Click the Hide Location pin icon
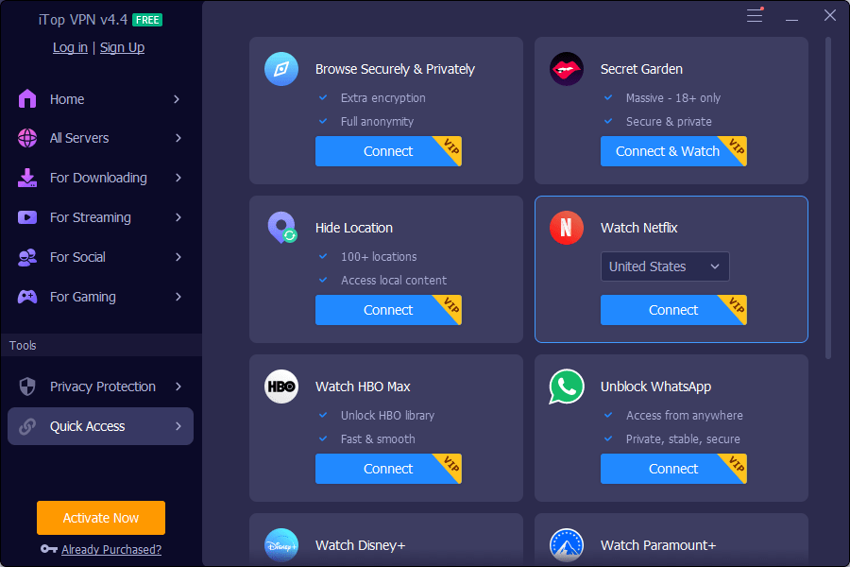This screenshot has width=850, height=567. 282,228
